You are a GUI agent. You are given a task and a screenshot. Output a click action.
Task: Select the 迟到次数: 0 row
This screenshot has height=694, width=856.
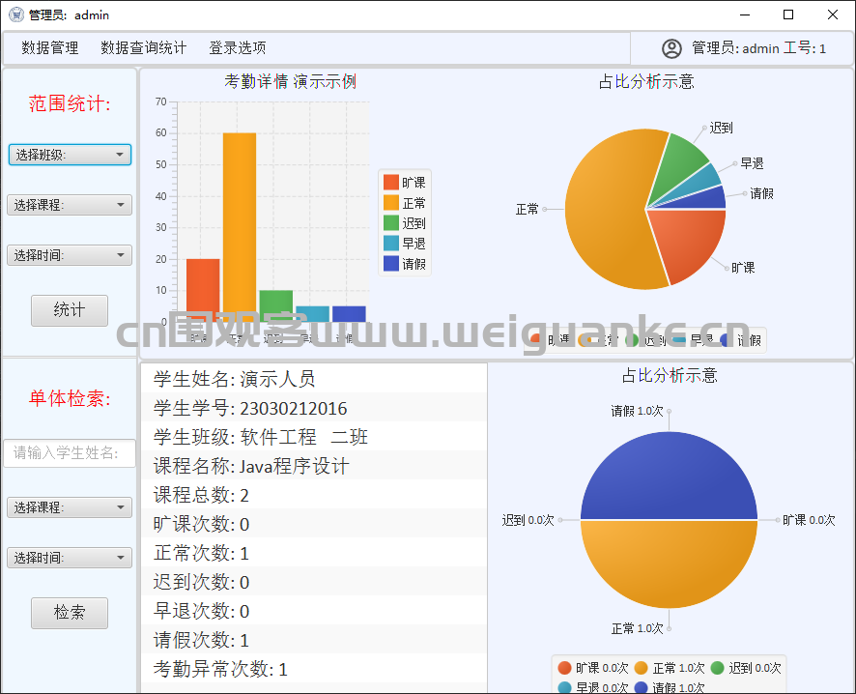coord(314,581)
